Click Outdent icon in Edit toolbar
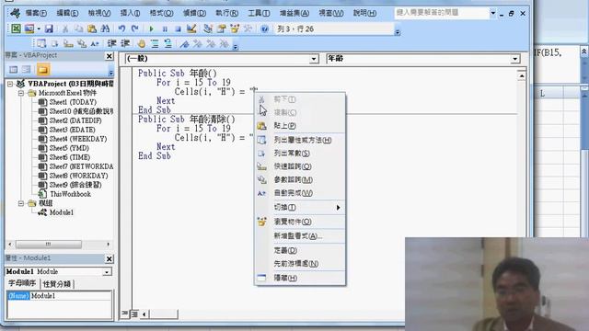 pos(125,43)
